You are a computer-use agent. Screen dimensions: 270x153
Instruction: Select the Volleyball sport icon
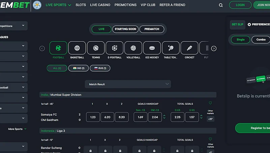133,48
